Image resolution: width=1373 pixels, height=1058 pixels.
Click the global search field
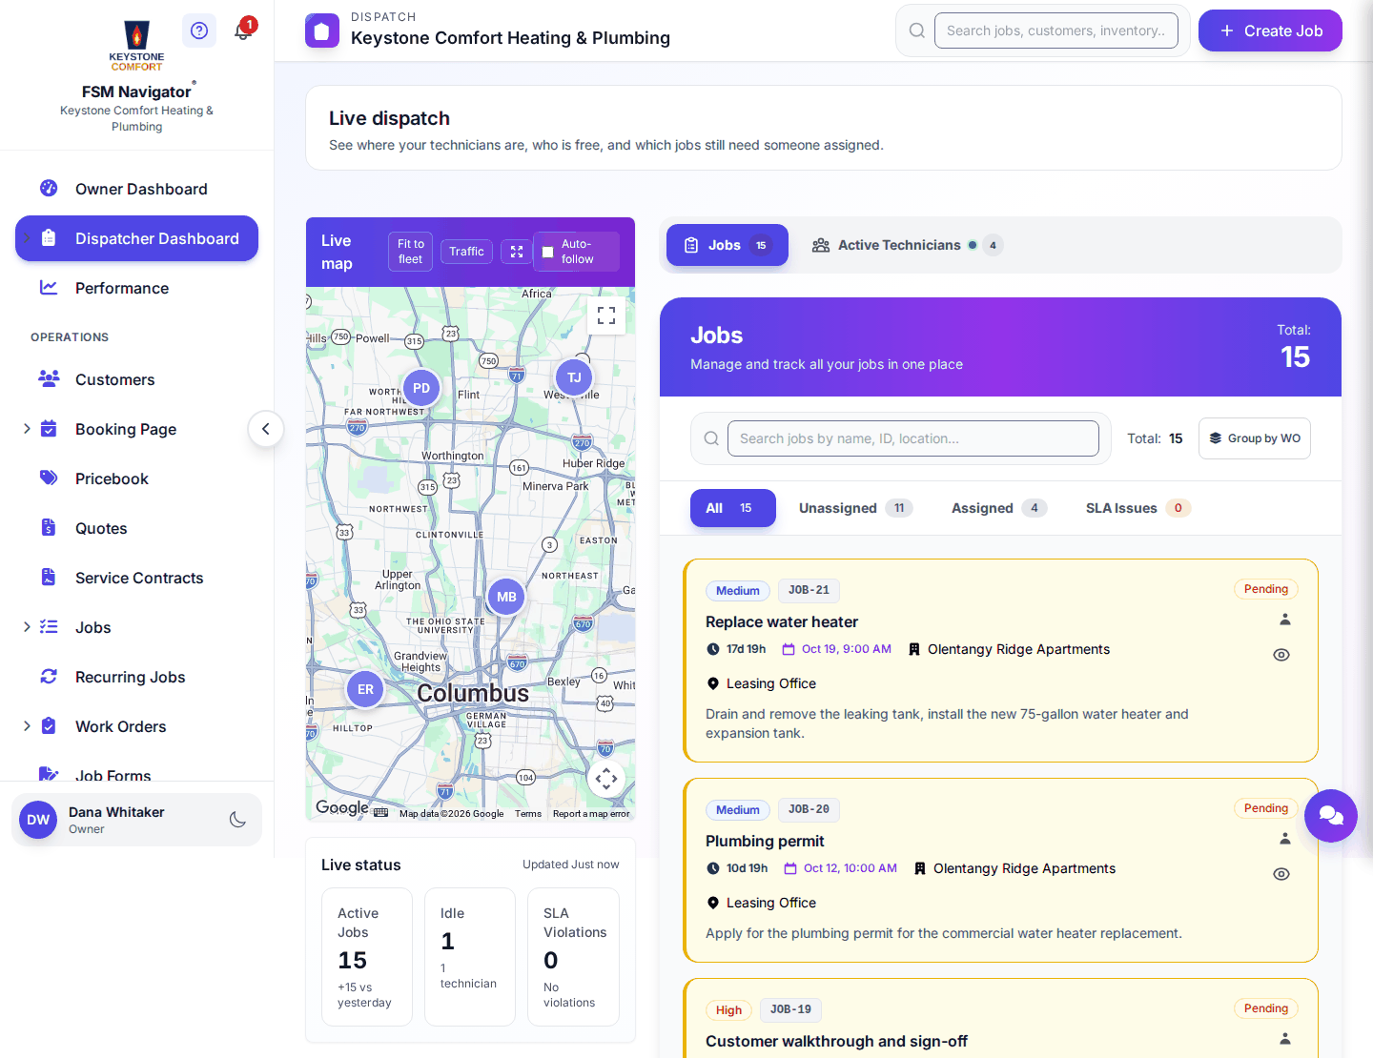[x=1056, y=31]
